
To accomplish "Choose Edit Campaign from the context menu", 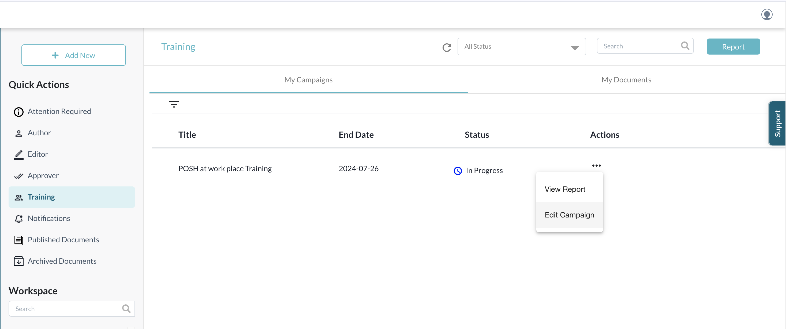I will (x=569, y=215).
